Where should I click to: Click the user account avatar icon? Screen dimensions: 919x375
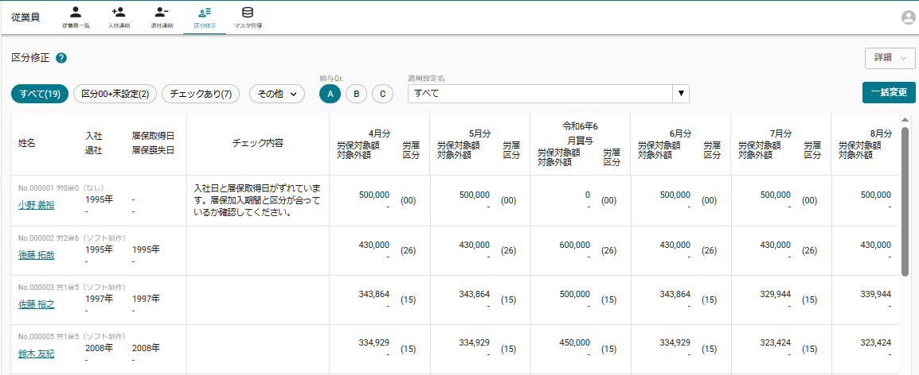[x=908, y=18]
